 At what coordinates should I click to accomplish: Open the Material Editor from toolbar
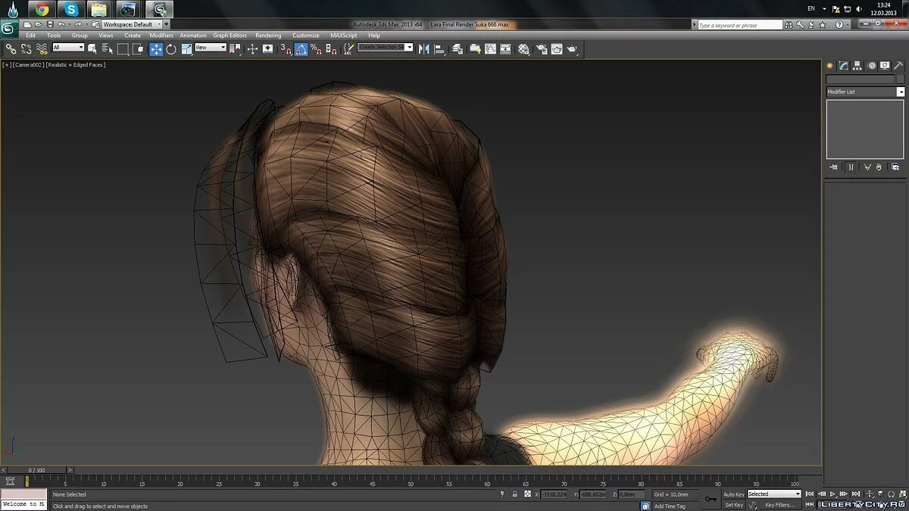(x=523, y=48)
